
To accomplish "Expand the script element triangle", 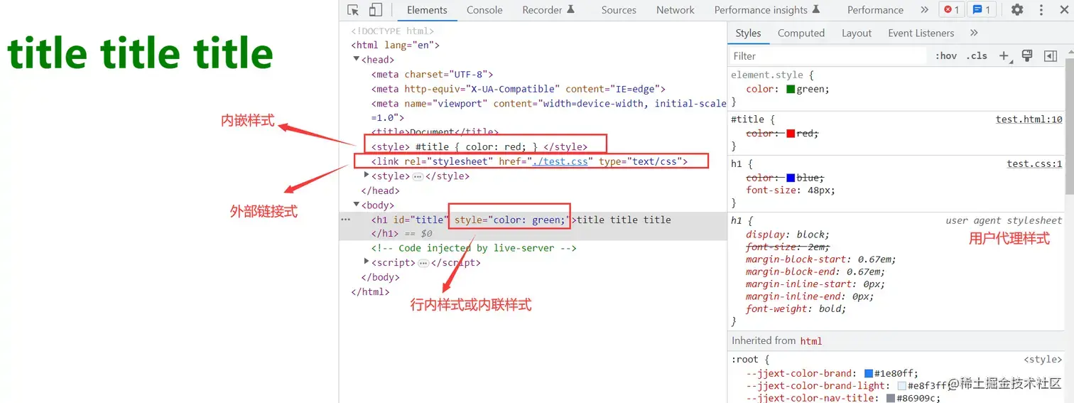I will [x=367, y=262].
